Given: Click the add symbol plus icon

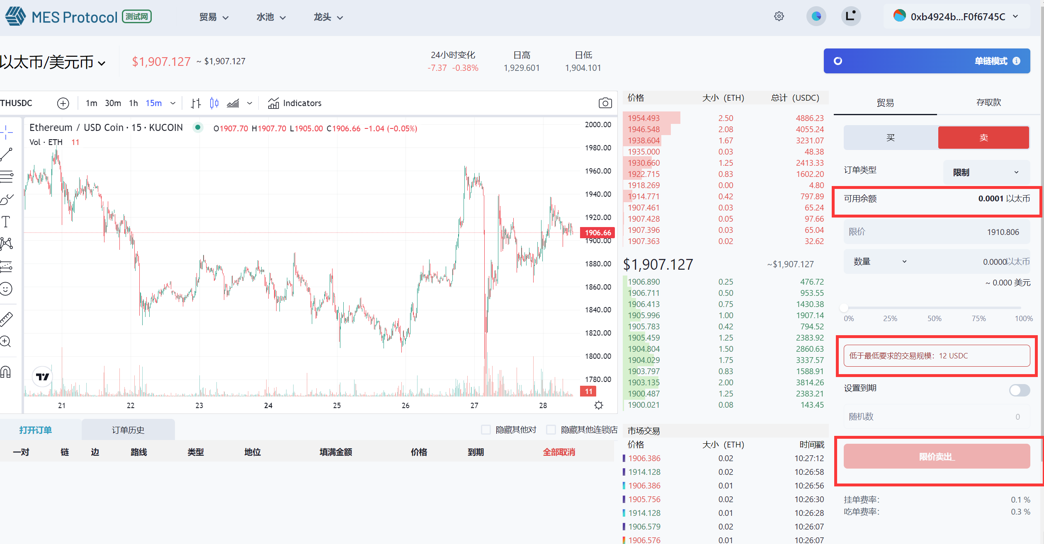Looking at the screenshot, I should click(x=63, y=103).
